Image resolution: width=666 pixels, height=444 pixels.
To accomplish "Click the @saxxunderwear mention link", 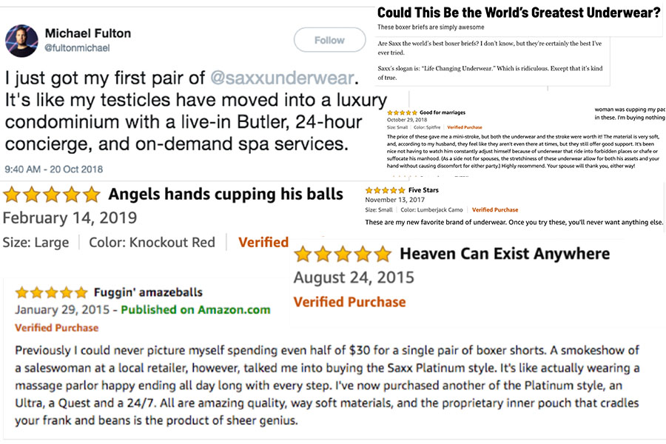I will [282, 78].
